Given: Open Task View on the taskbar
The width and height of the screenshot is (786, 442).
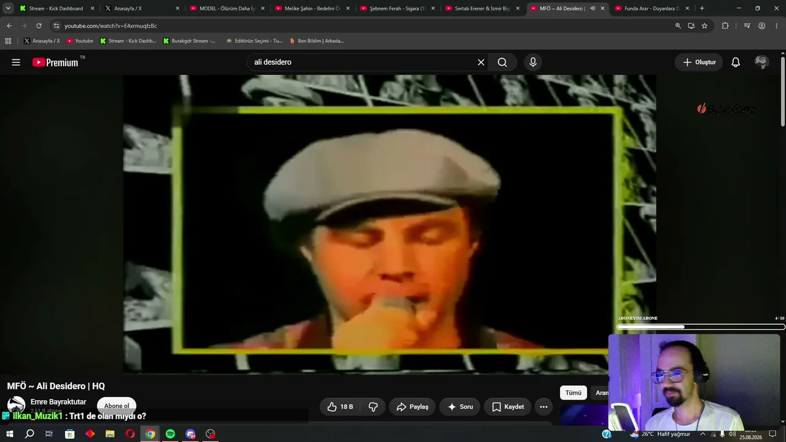Looking at the screenshot, I should [49, 434].
